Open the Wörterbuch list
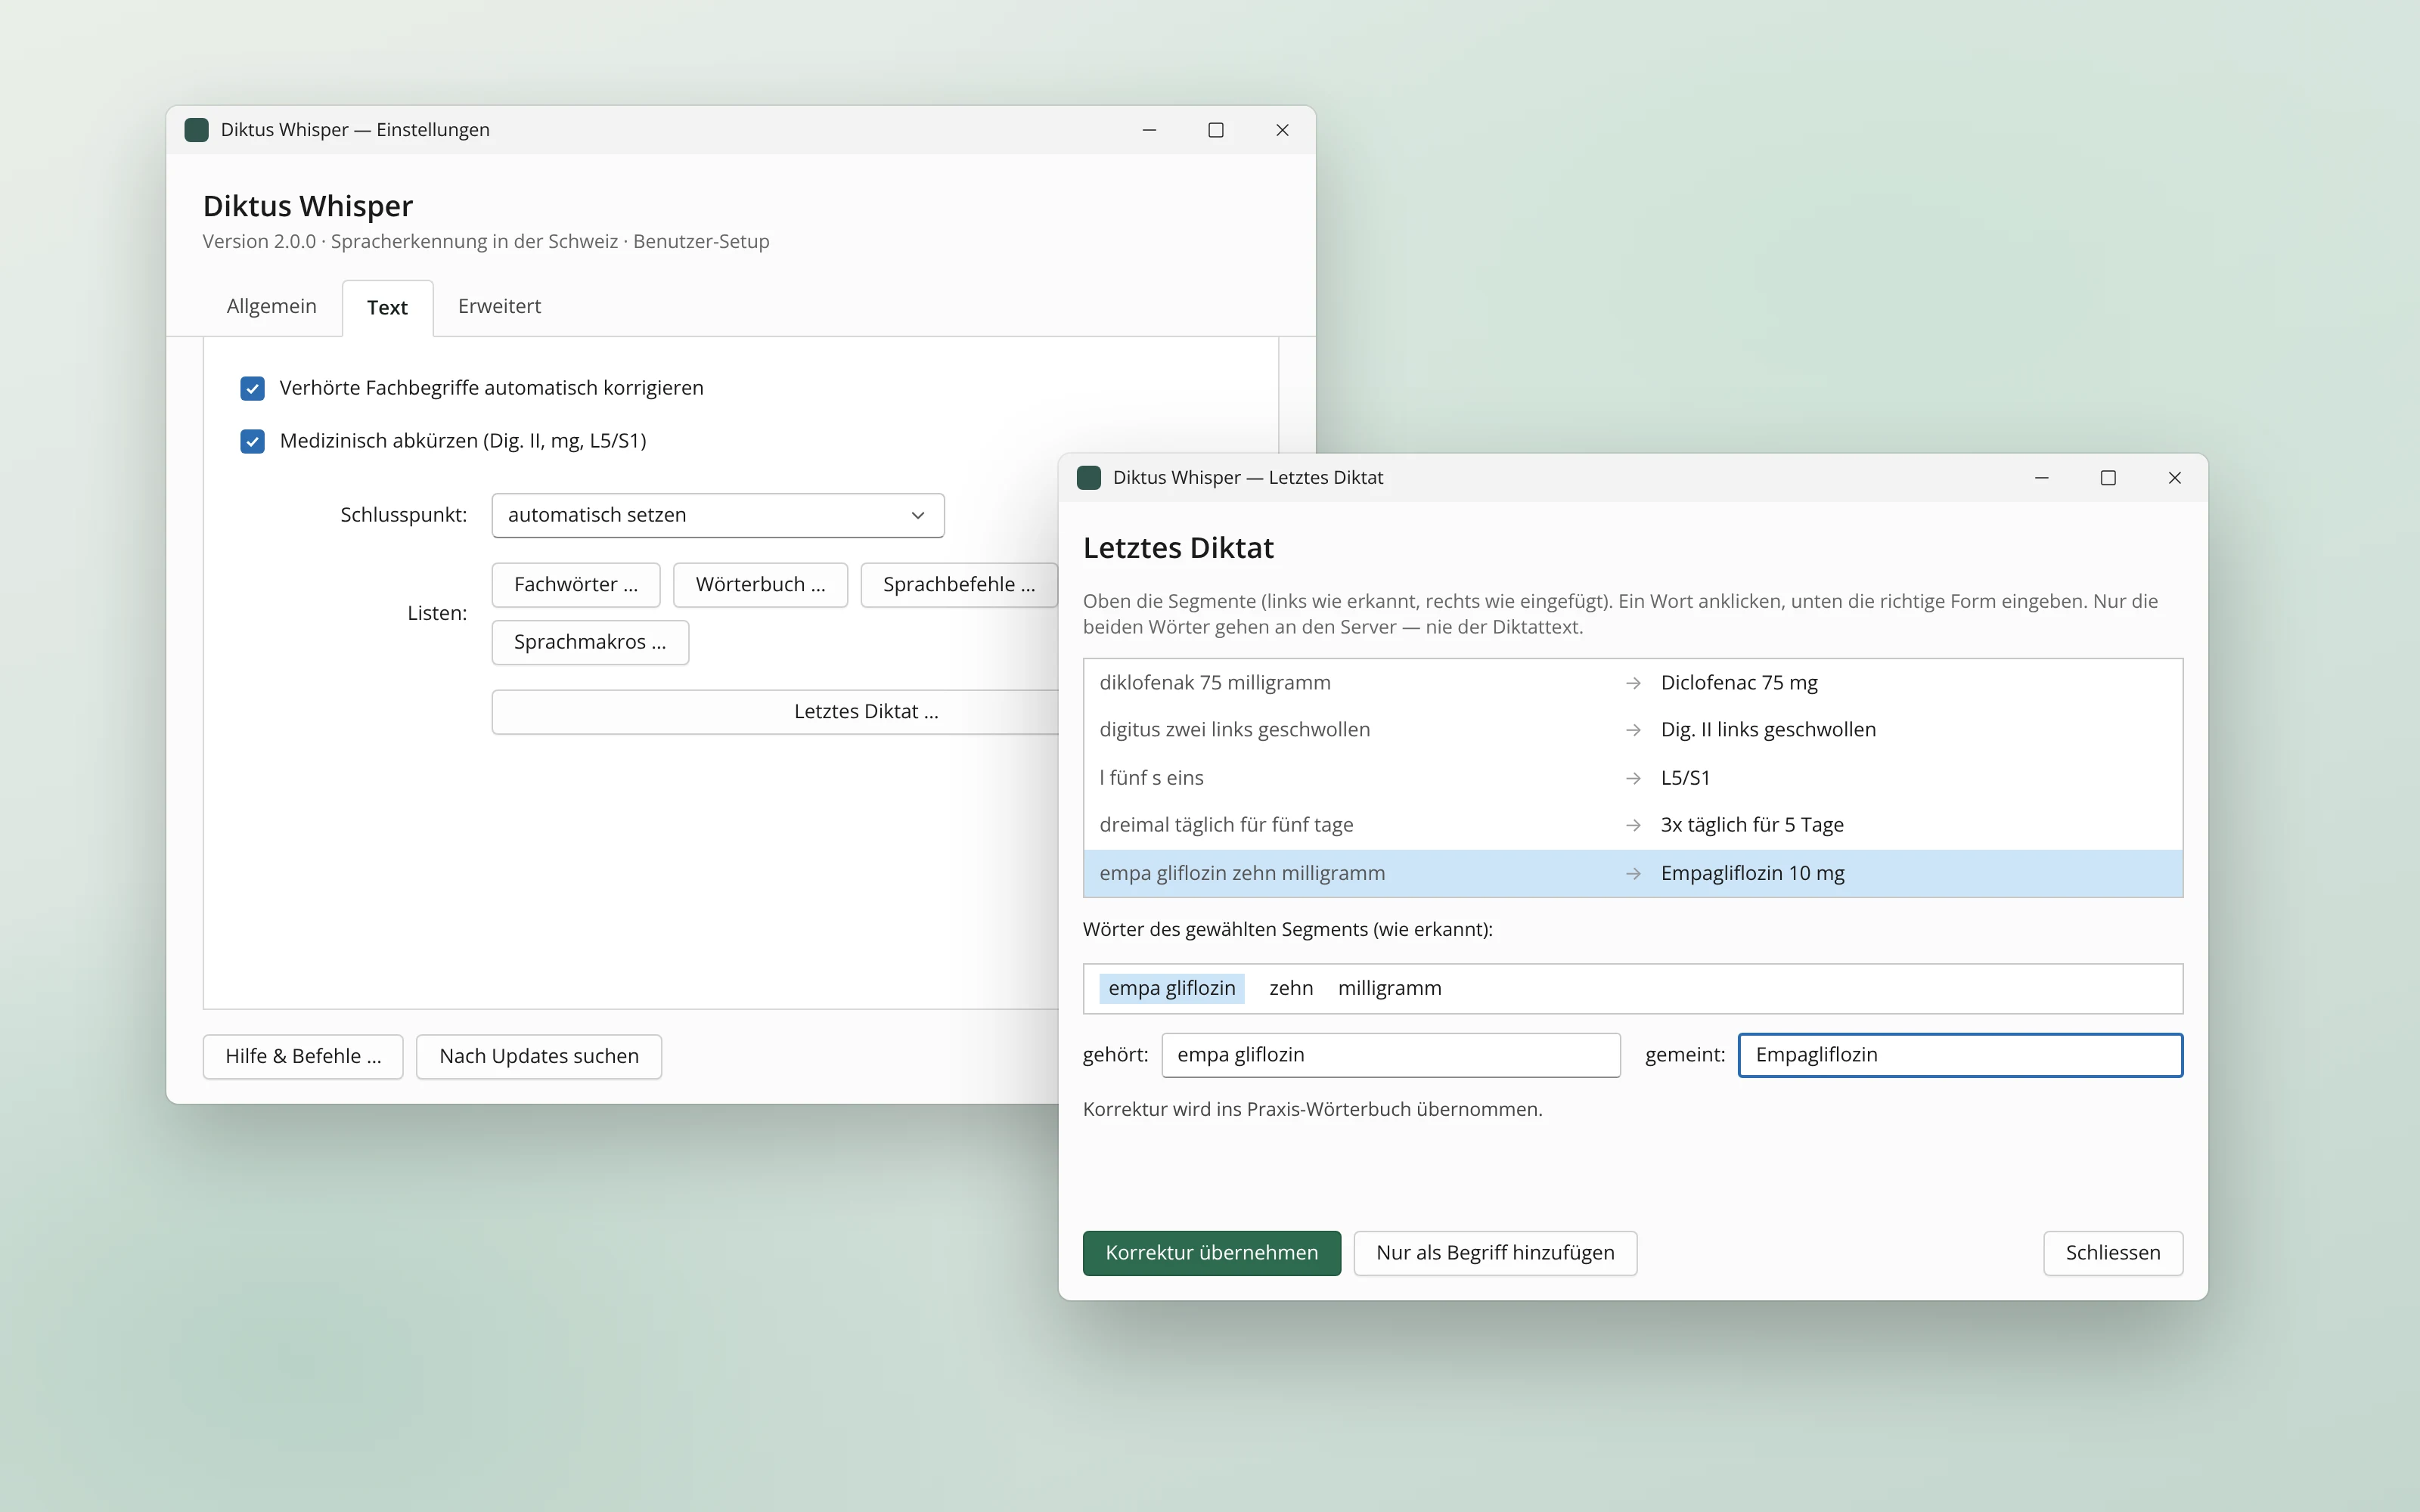Screen dimensions: 2420x1512 tap(760, 585)
